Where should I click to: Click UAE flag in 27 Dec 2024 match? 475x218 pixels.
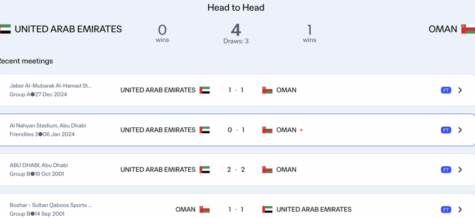pos(205,90)
